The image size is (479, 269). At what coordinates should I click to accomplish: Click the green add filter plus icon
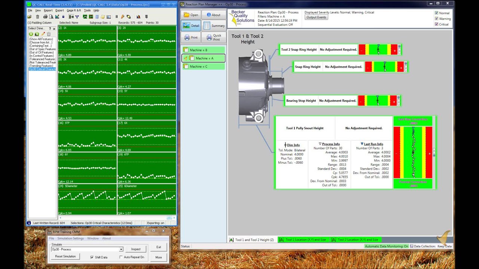click(x=31, y=34)
